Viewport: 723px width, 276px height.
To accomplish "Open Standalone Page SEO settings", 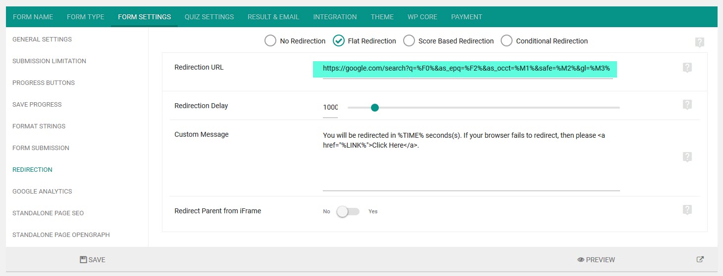I will coord(48,213).
